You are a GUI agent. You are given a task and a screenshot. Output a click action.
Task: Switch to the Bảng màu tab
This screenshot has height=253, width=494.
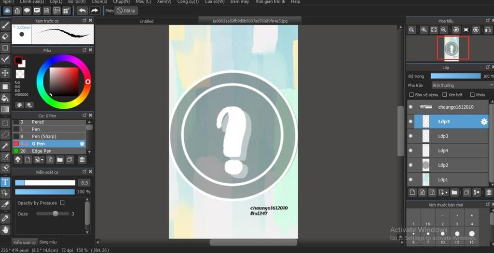click(48, 242)
